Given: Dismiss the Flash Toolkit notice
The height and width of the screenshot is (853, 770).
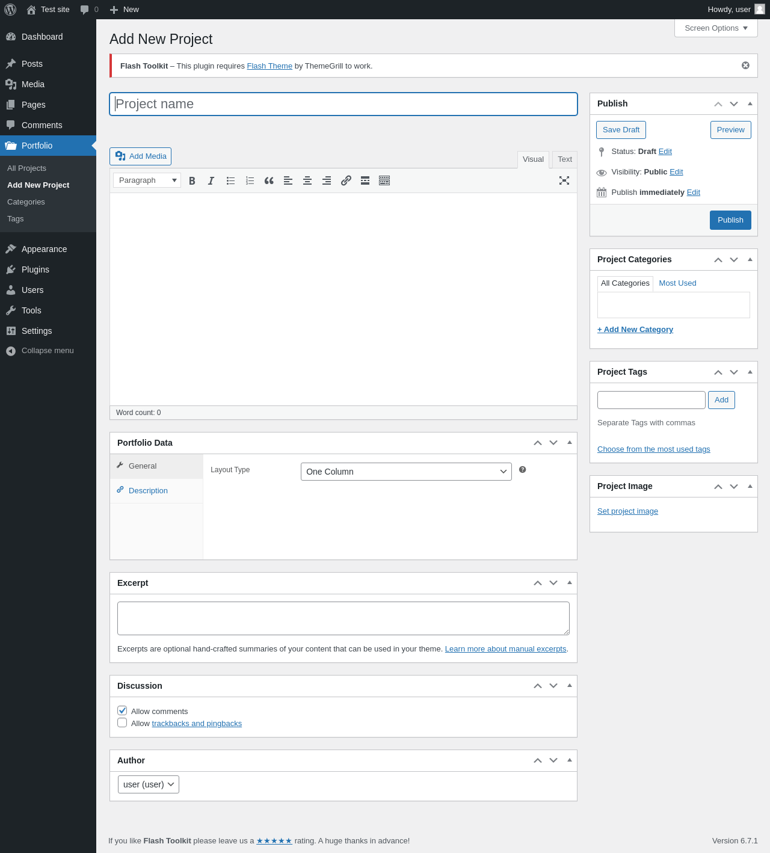Looking at the screenshot, I should [745, 66].
